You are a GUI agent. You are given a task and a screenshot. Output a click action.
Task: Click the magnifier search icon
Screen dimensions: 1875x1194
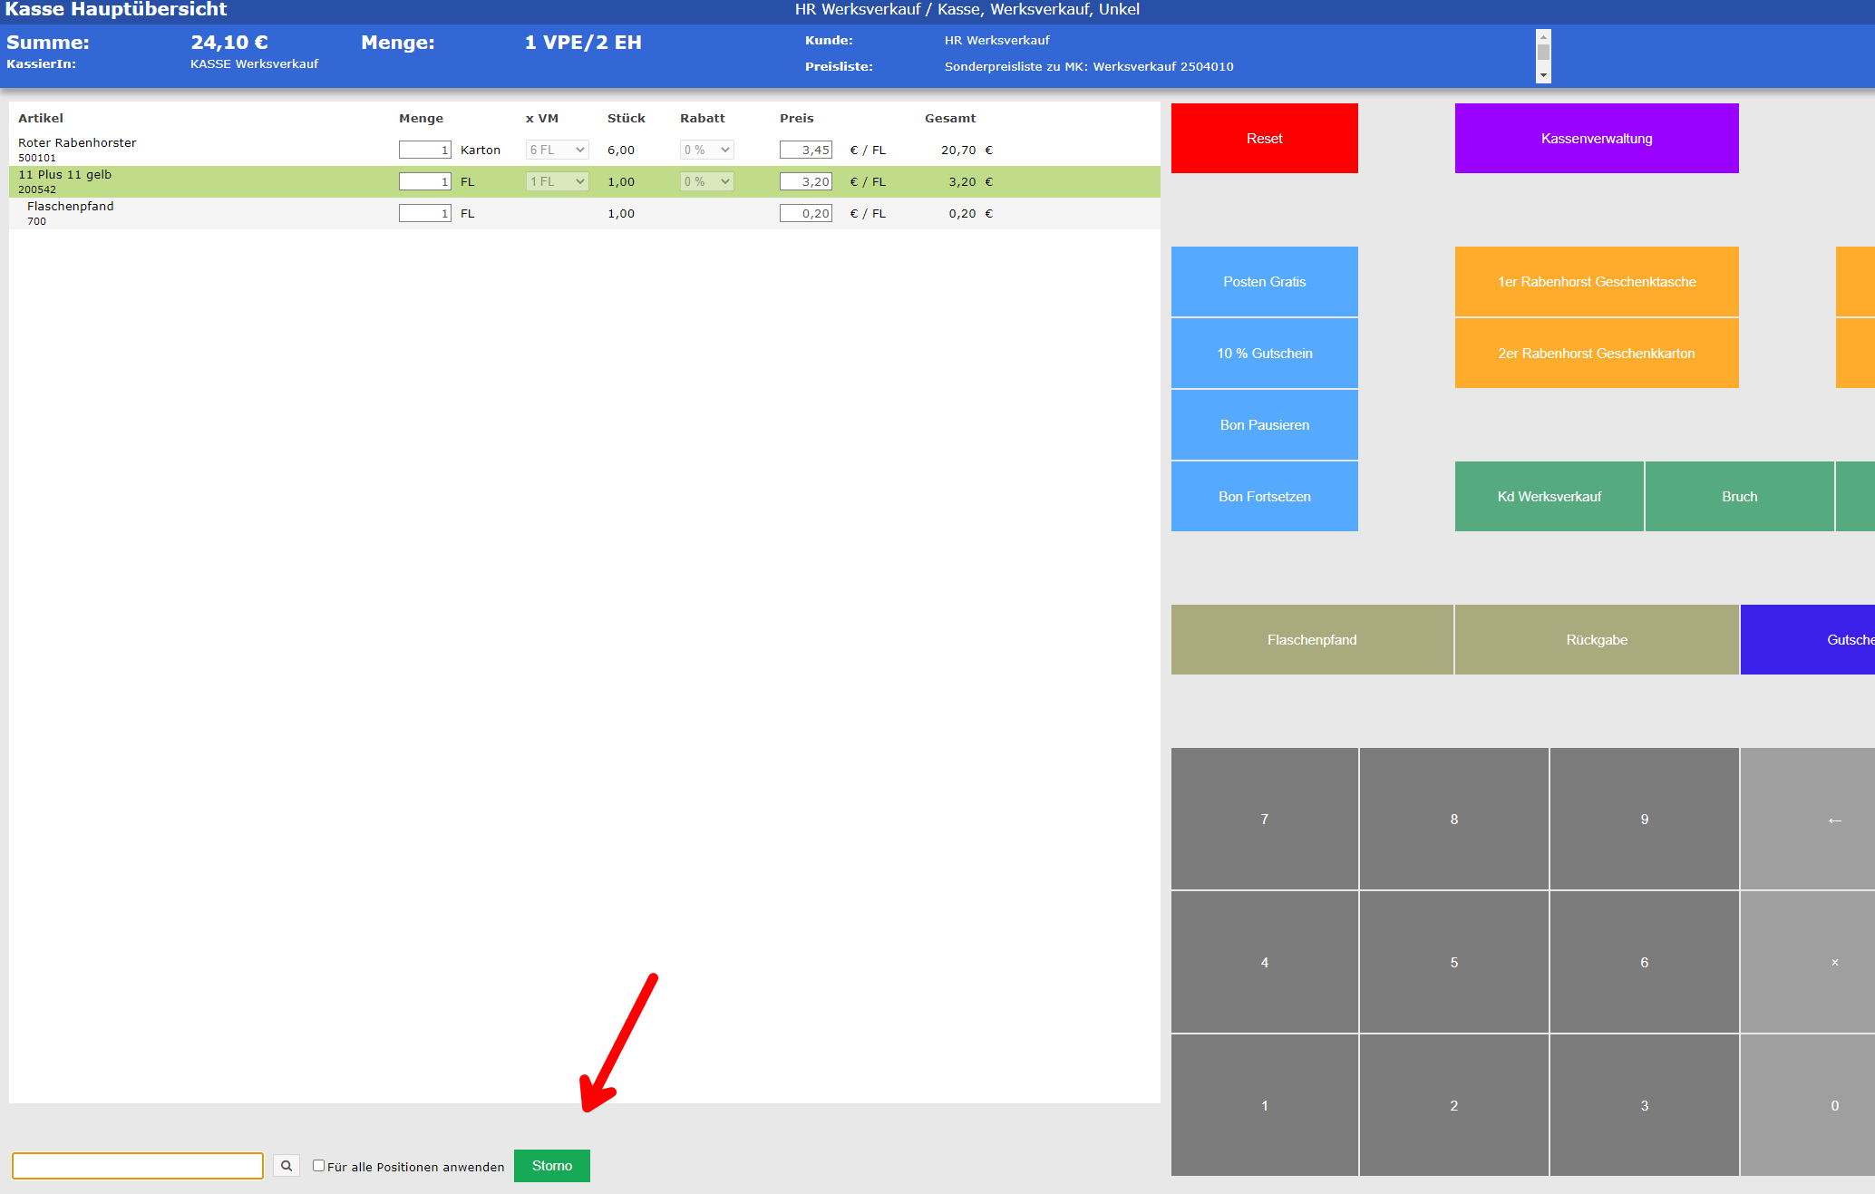tap(287, 1166)
